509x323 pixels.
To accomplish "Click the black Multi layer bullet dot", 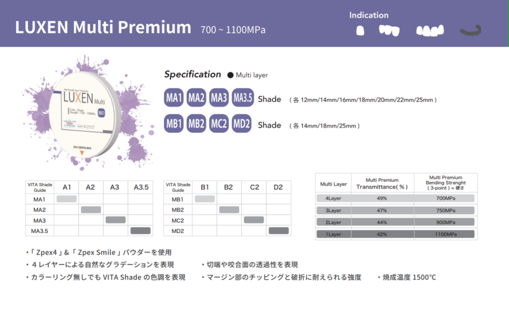I will [230, 75].
